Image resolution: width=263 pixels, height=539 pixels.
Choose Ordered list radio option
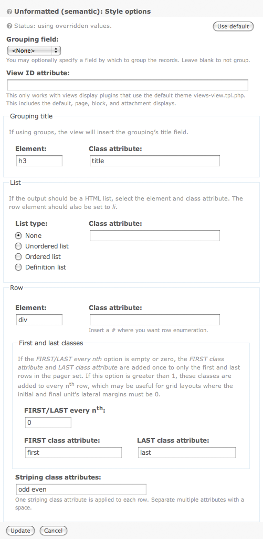click(18, 257)
